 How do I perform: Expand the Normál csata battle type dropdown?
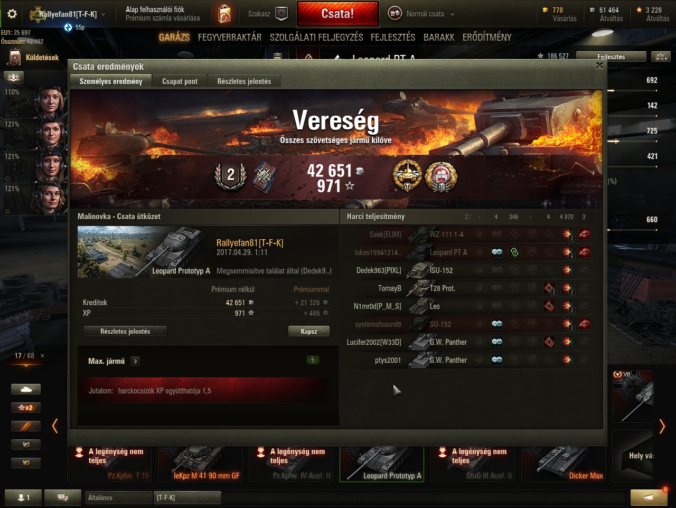click(x=452, y=14)
